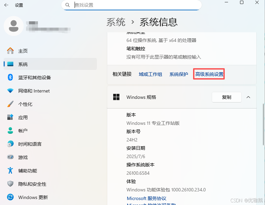
Task: Click the 复制 button for Windows specs
Action: (x=226, y=97)
